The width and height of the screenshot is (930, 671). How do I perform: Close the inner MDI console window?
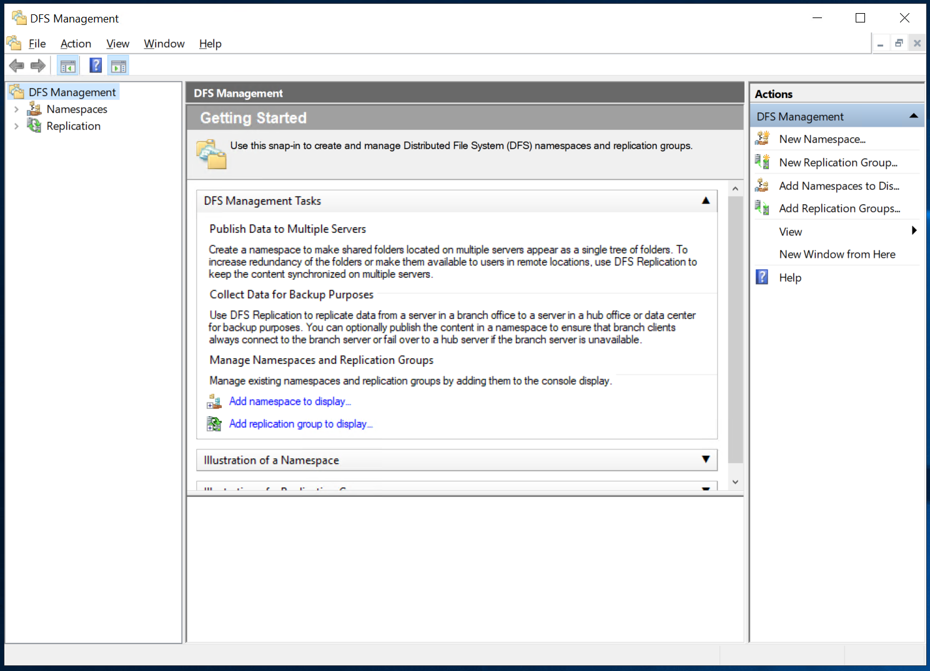point(917,43)
